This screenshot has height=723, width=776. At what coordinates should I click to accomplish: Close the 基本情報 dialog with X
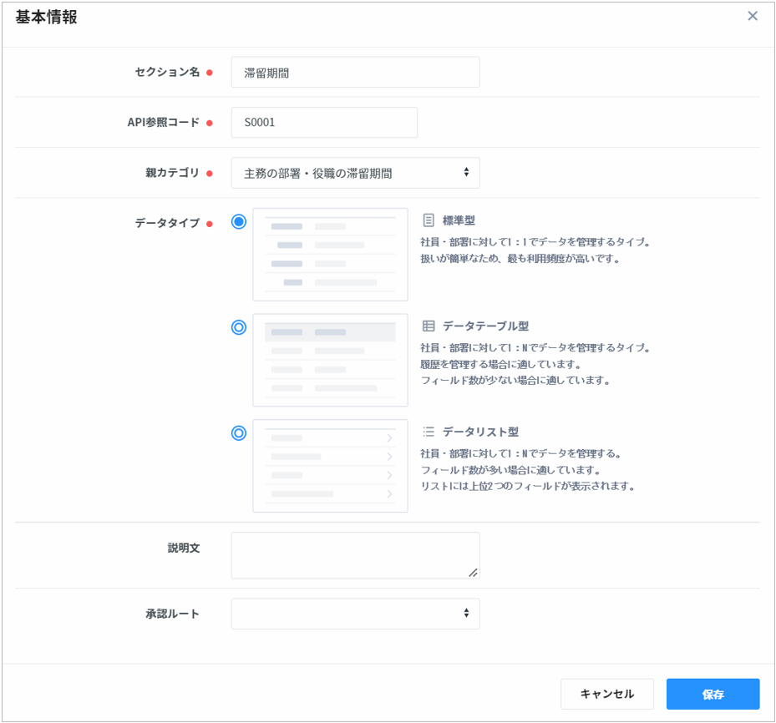753,16
